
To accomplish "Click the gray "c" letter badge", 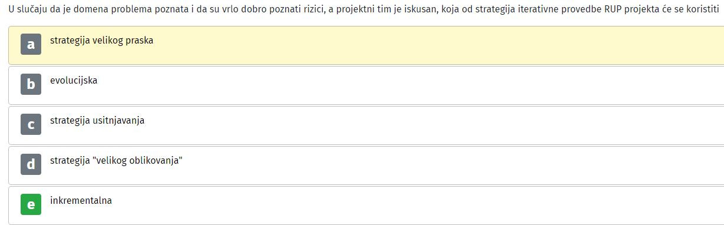I will pyautogui.click(x=31, y=124).
